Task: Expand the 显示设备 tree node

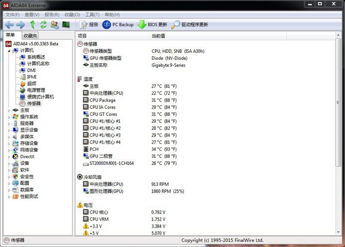Action: pos(9,130)
